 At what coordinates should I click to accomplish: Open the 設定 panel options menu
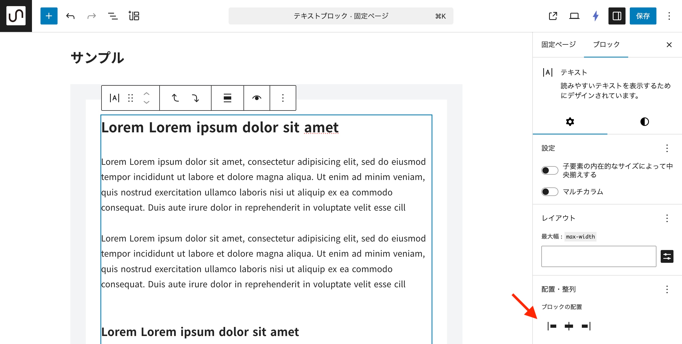[667, 148]
